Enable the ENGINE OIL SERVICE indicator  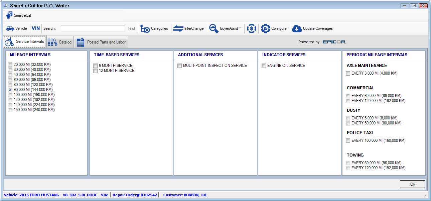pyautogui.click(x=264, y=66)
